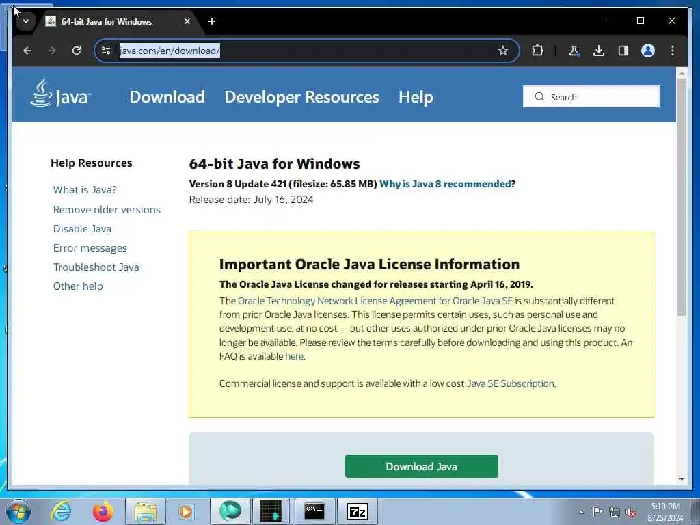Expand the tab search dropdown arrow

(x=26, y=21)
